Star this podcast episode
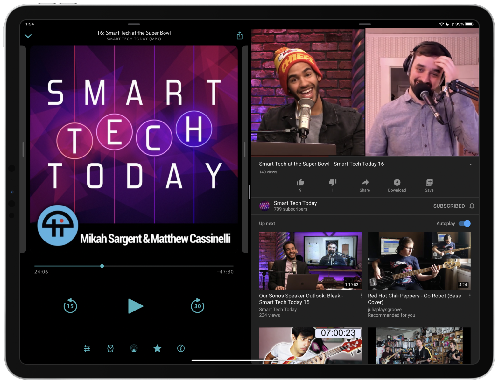Image resolution: width=499 pixels, height=384 pixels. 157,348
